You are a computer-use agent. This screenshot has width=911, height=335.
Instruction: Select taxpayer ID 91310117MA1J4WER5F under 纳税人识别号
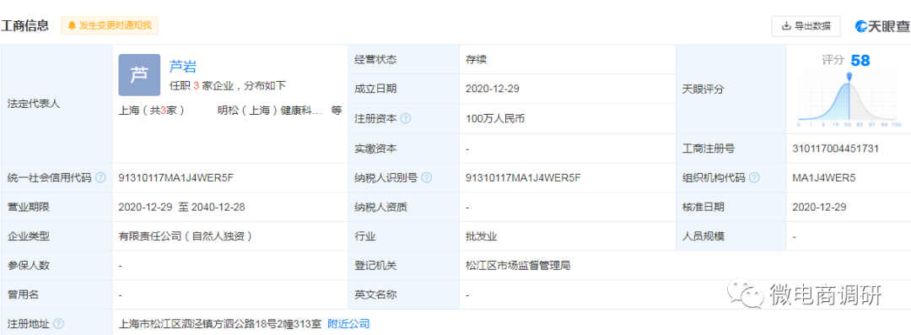click(523, 178)
